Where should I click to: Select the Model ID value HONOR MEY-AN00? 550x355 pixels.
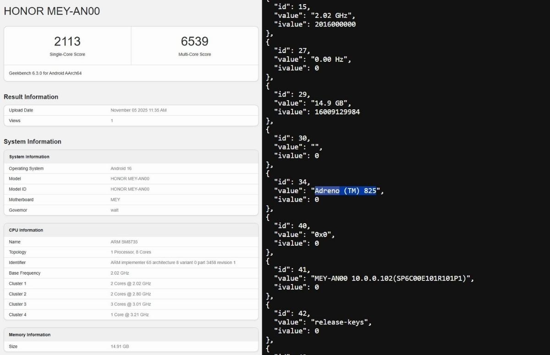point(130,189)
